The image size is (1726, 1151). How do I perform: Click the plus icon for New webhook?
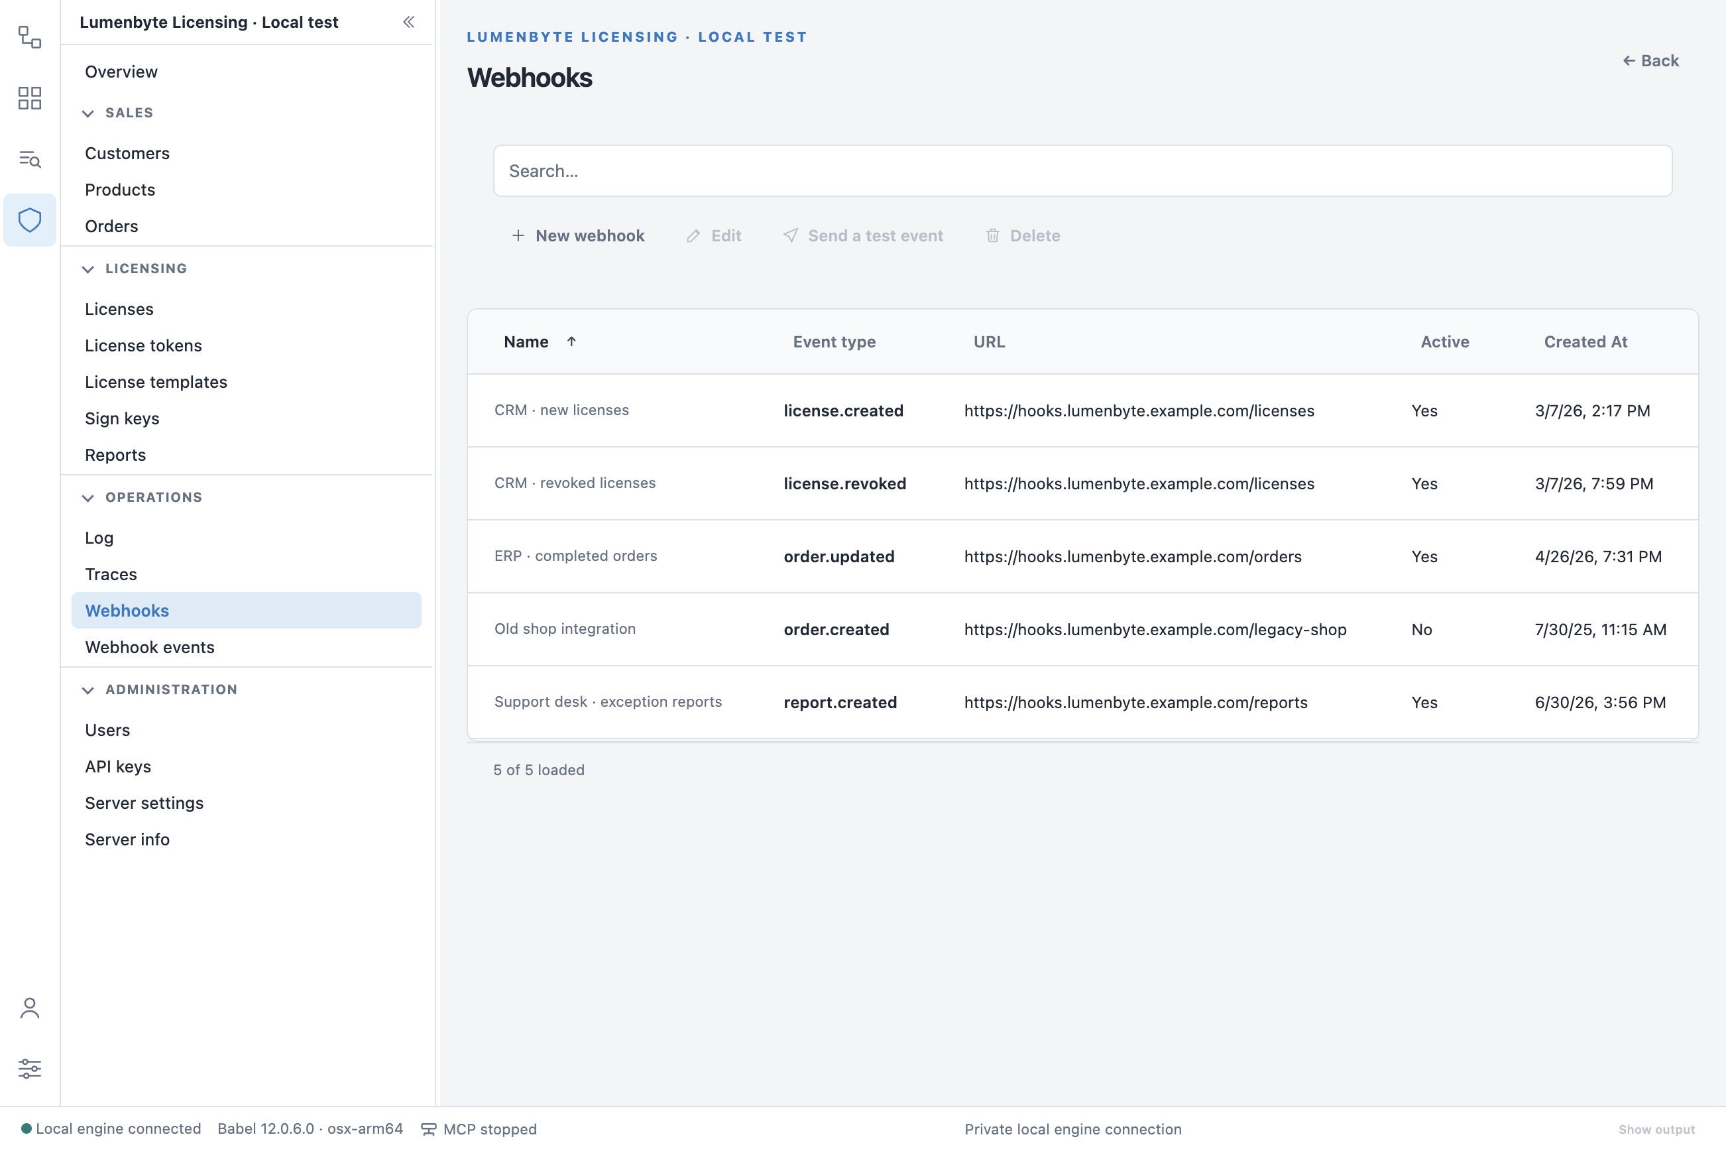[x=518, y=235]
